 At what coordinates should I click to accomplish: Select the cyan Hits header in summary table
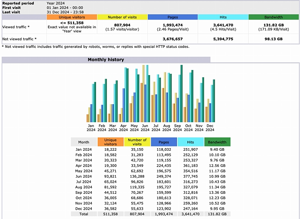coord(223,17)
